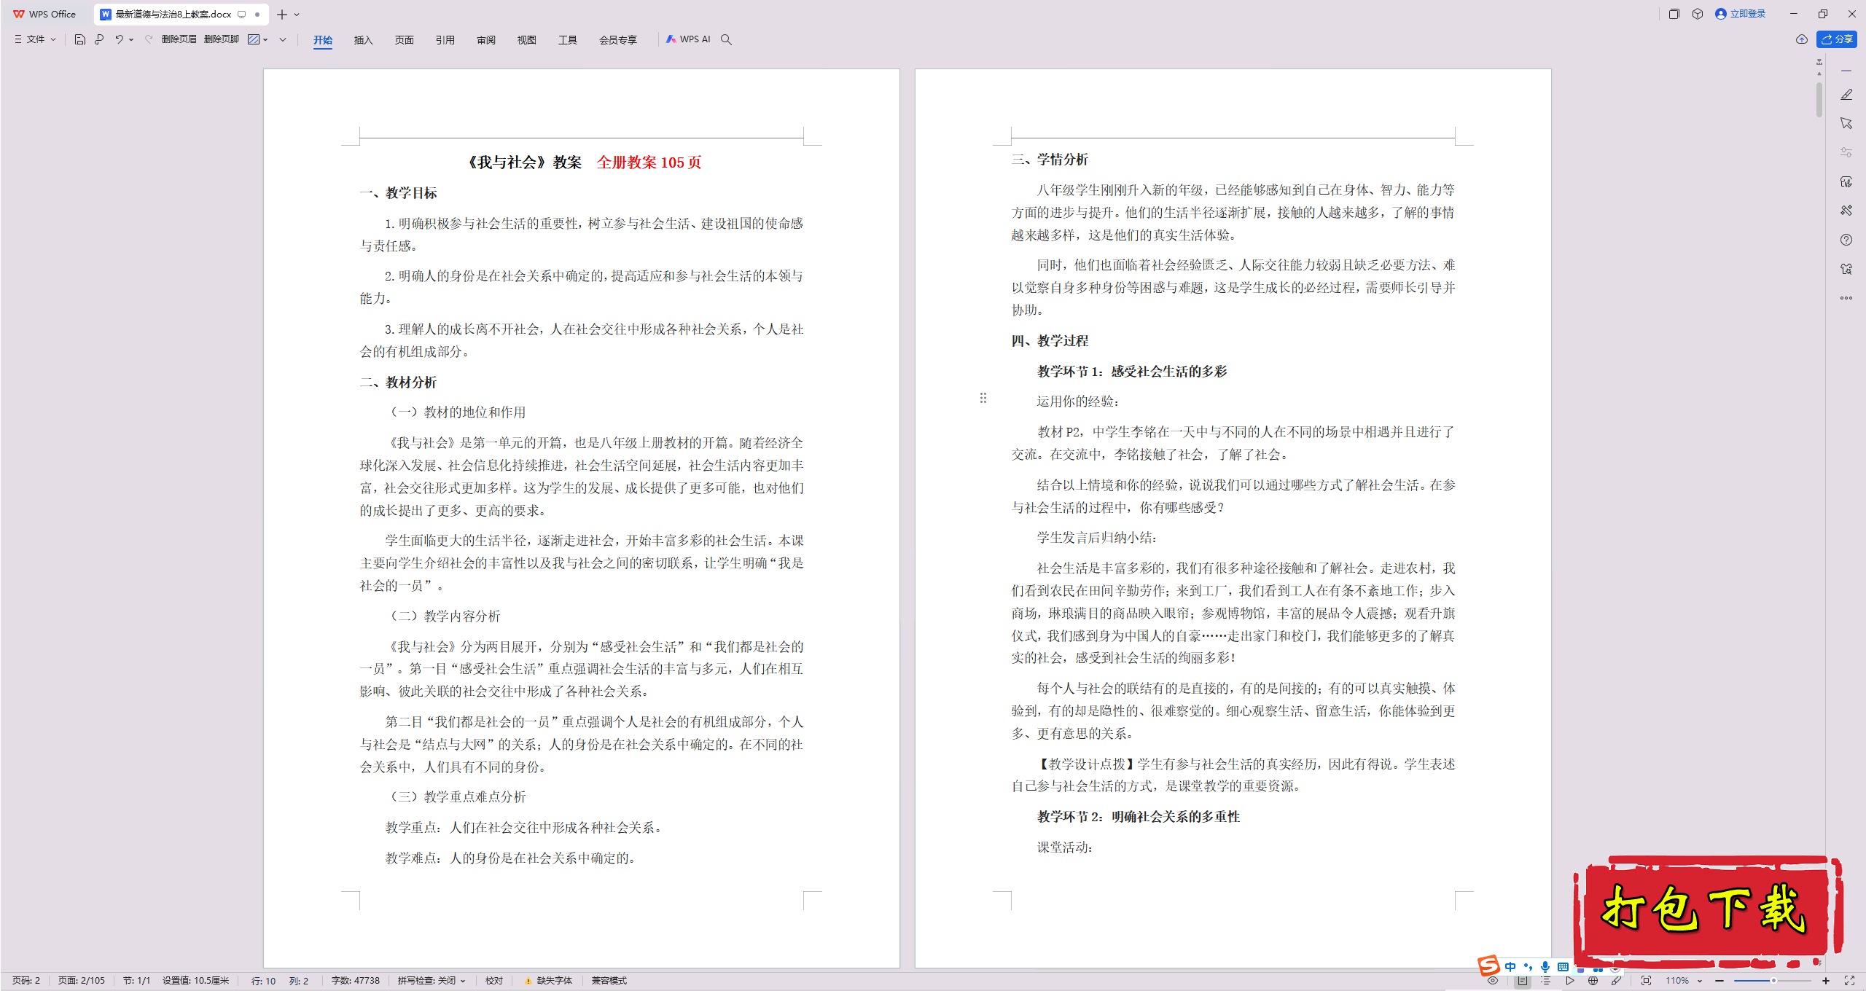Click the 兼容模式 compatibility mode label

pos(609,981)
